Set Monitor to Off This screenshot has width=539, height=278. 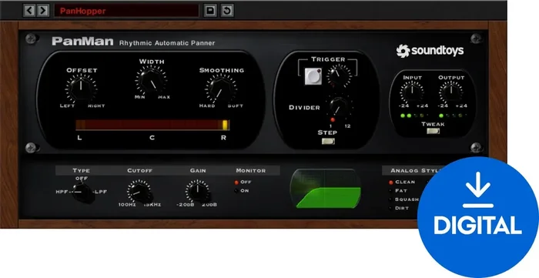click(243, 183)
